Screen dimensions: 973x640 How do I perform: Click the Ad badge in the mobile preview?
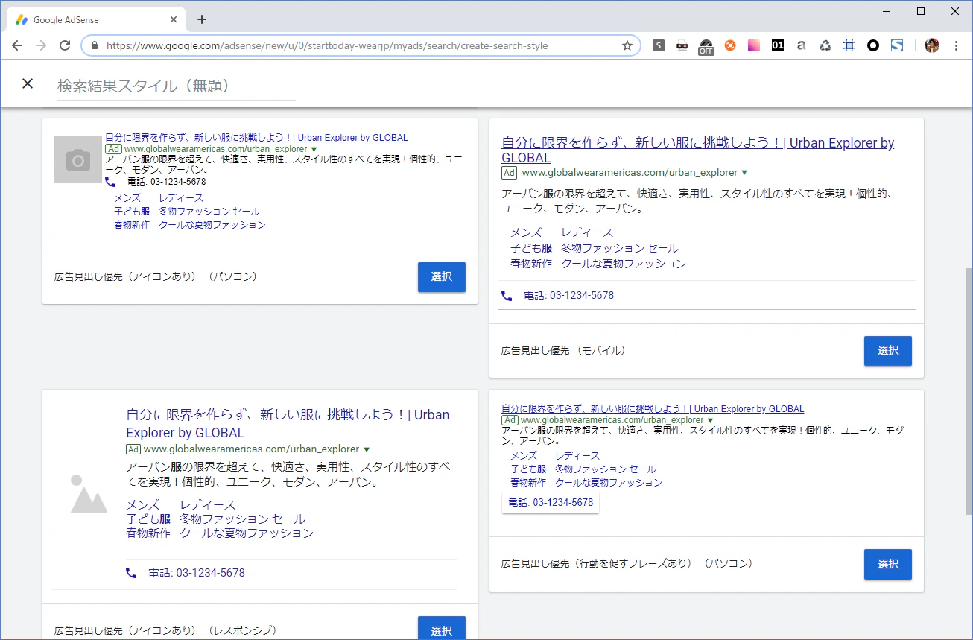click(509, 173)
